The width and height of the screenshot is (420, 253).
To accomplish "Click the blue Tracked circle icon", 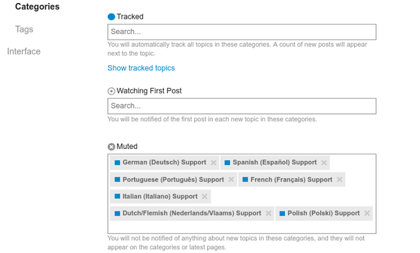I will click(x=111, y=17).
